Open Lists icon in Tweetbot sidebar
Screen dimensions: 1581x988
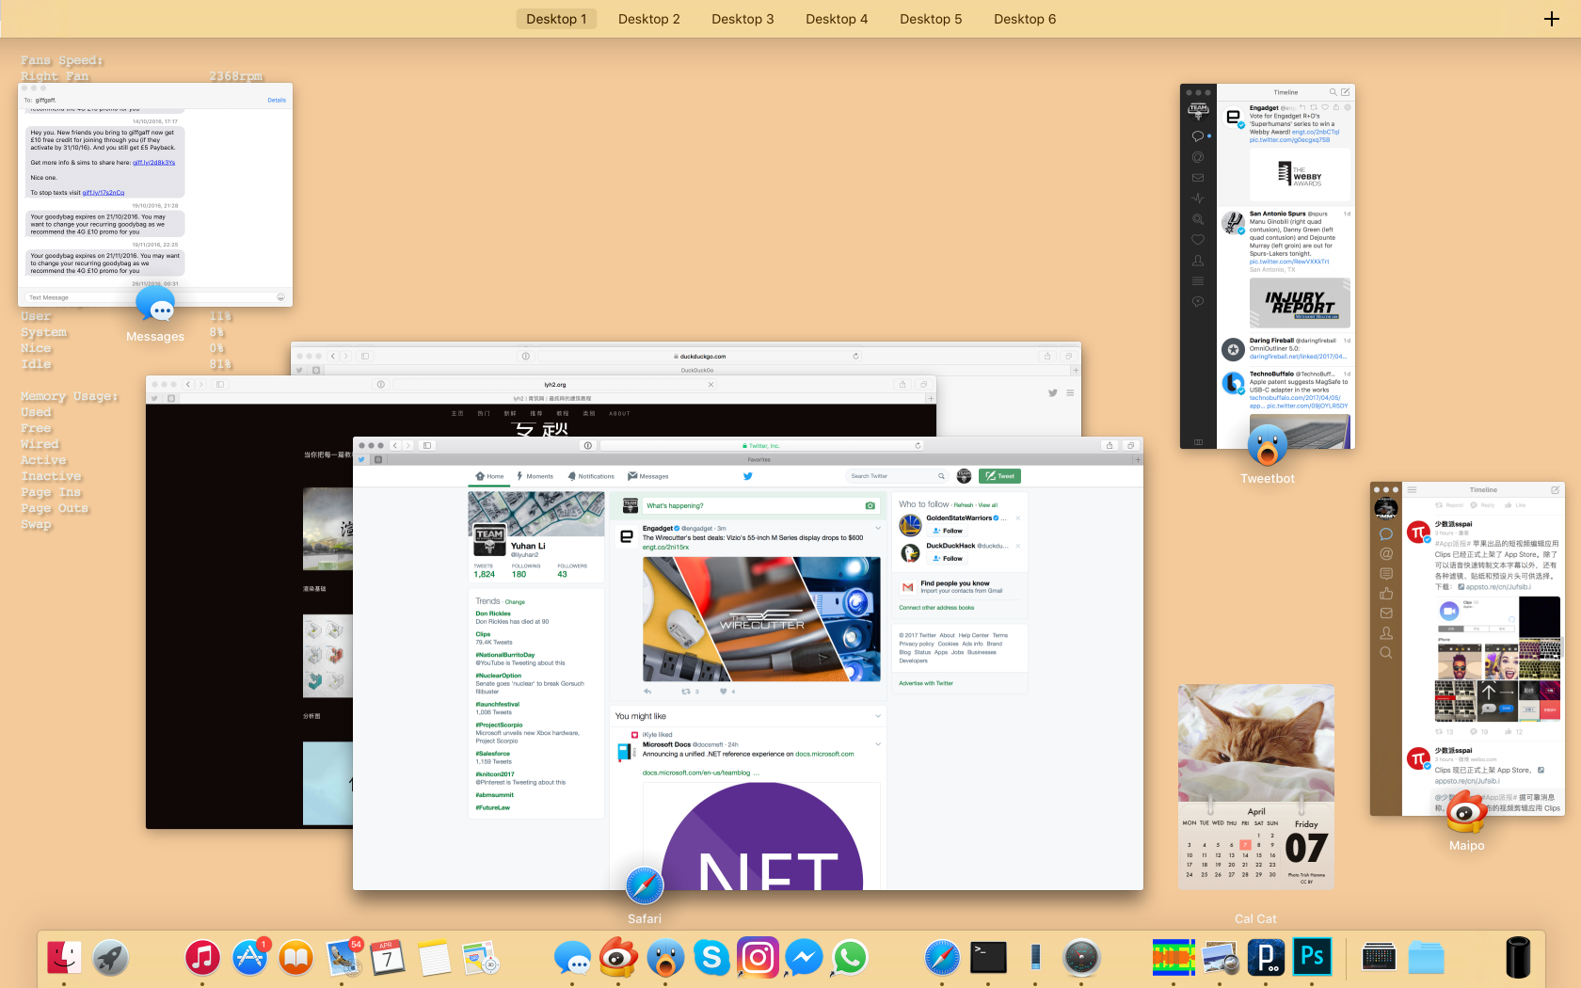click(1198, 281)
